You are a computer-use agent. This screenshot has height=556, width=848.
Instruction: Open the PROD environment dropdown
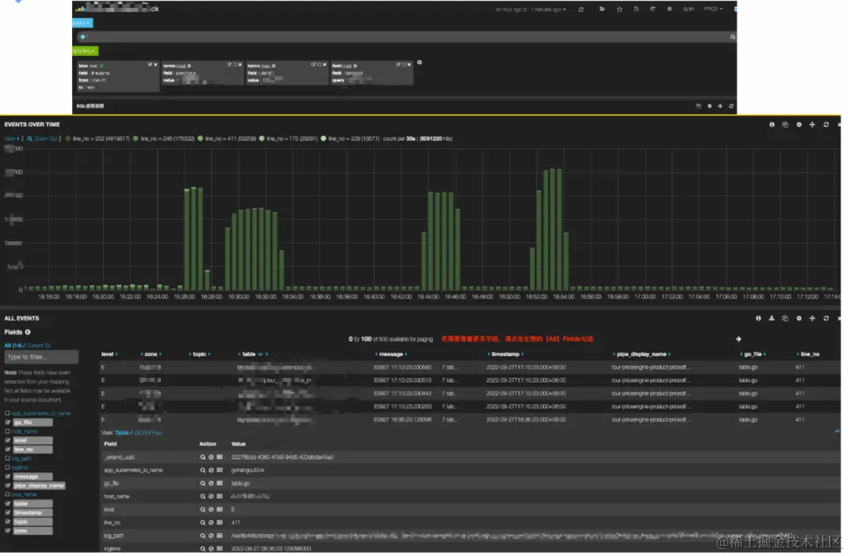tap(713, 9)
